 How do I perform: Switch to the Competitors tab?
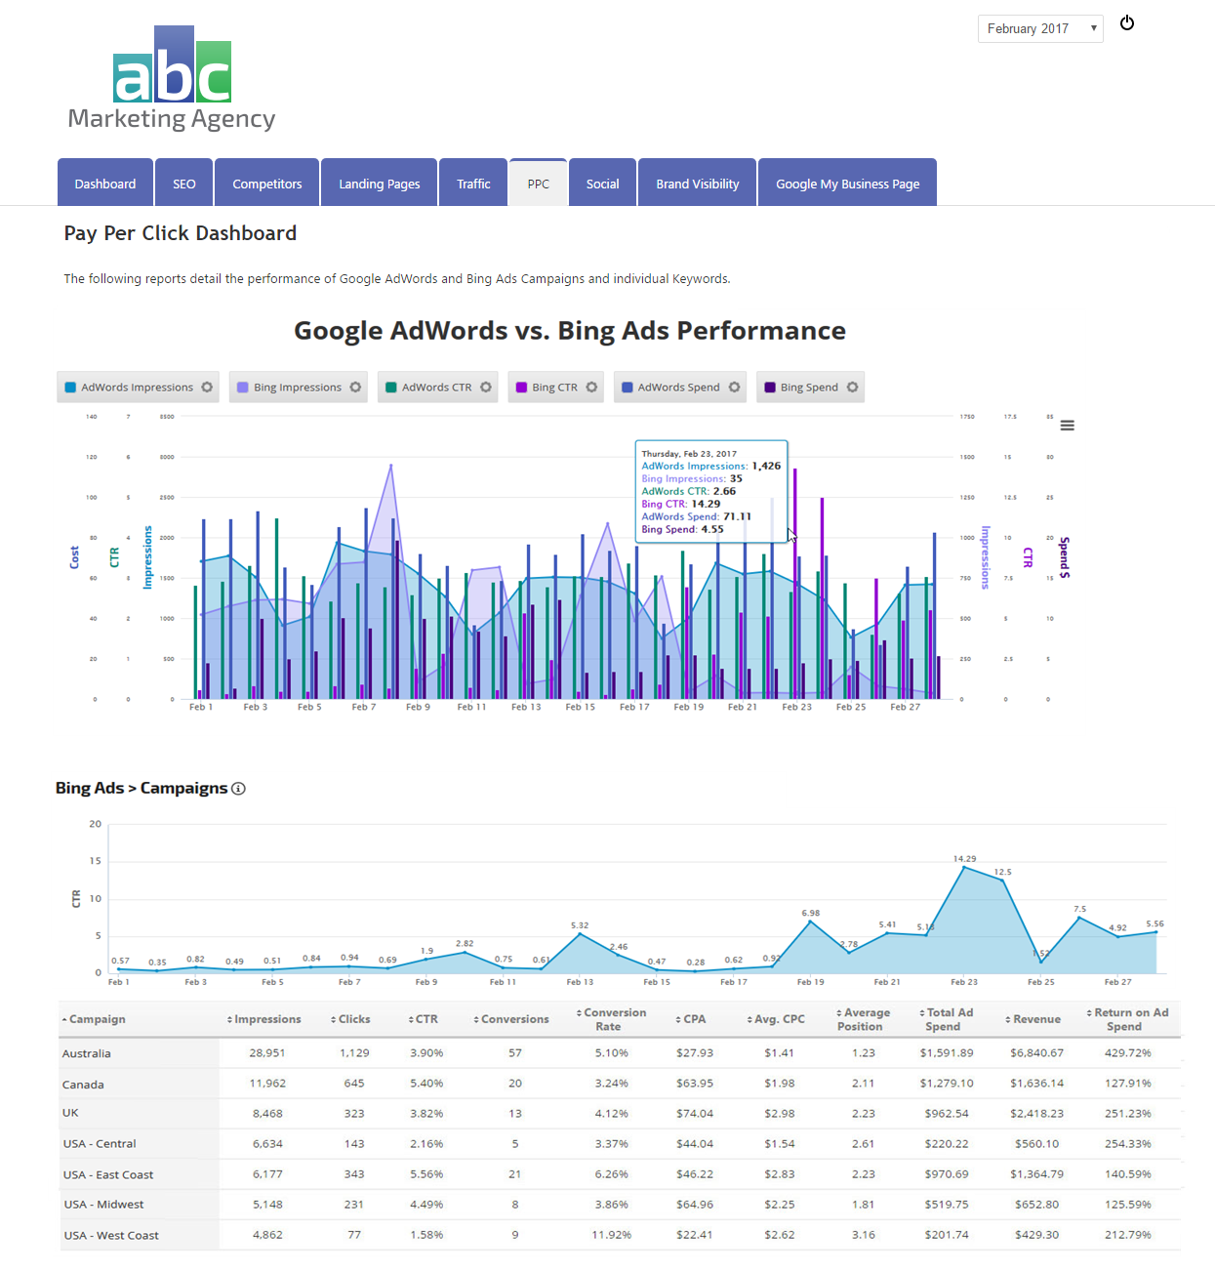(266, 184)
